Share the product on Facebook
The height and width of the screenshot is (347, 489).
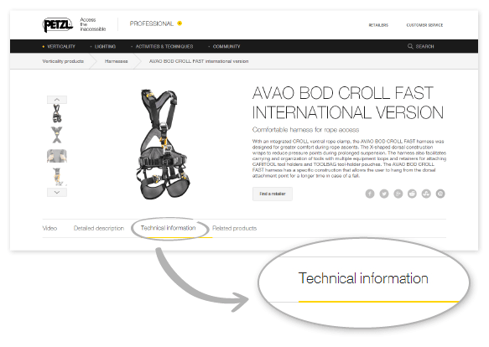(370, 194)
